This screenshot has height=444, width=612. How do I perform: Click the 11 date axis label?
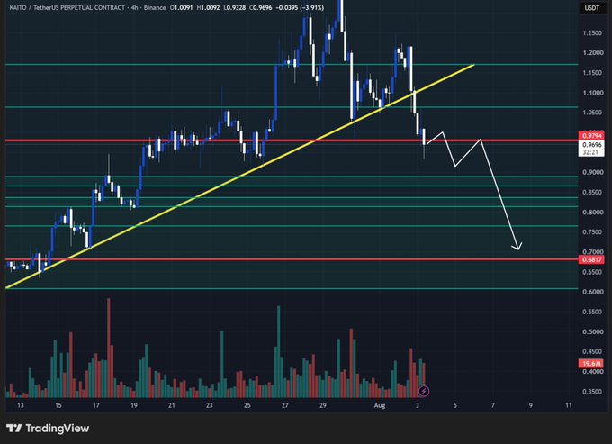(x=568, y=405)
